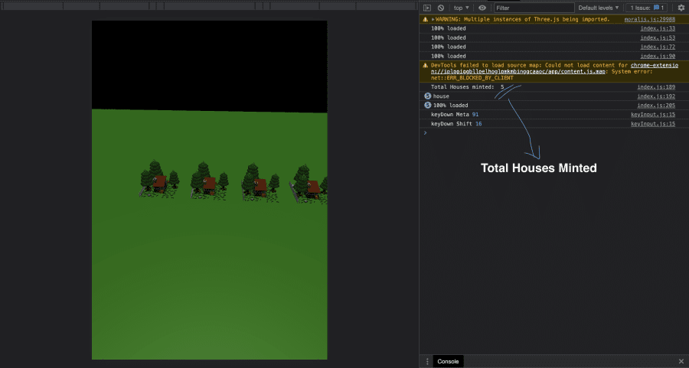
Task: Click the warning icon beside DevTools source map message
Action: (x=425, y=66)
